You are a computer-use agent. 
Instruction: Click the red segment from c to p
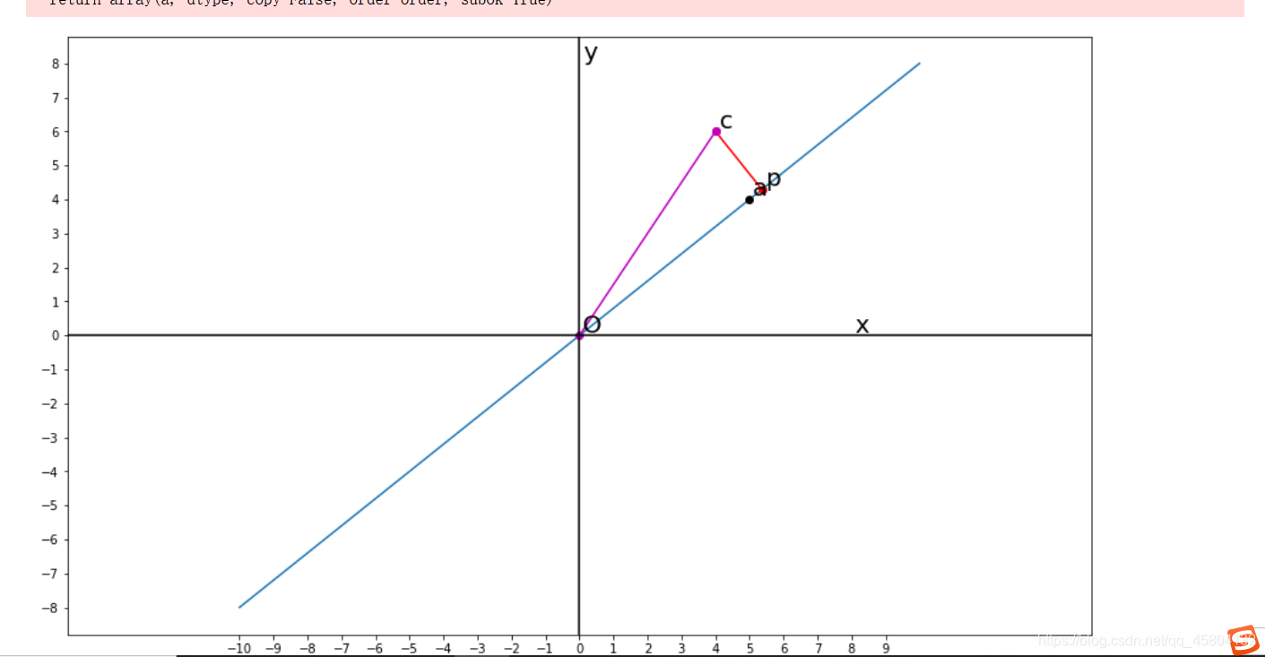click(x=740, y=160)
